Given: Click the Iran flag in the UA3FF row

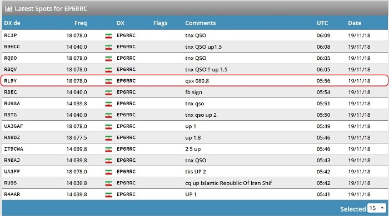Looking at the screenshot, I should pyautogui.click(x=108, y=172).
